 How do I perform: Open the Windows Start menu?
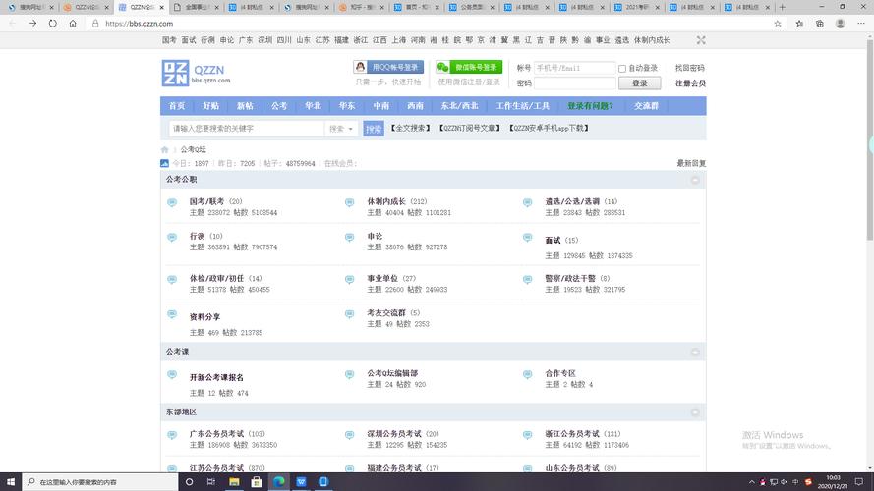[11, 482]
